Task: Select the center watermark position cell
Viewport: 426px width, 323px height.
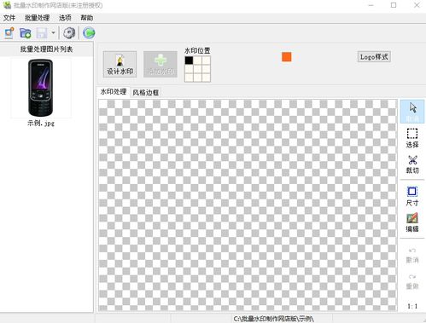Action: tap(197, 69)
